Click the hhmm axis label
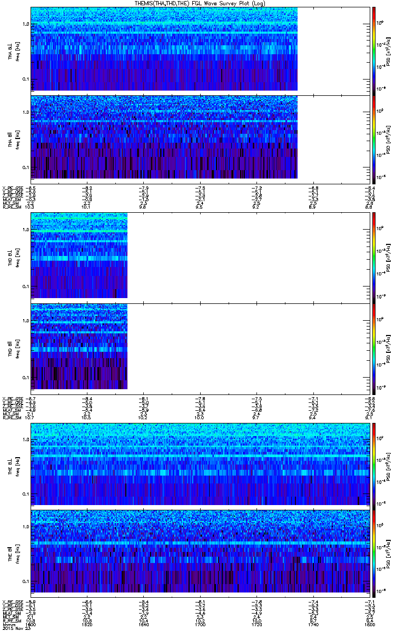 (x=7, y=624)
